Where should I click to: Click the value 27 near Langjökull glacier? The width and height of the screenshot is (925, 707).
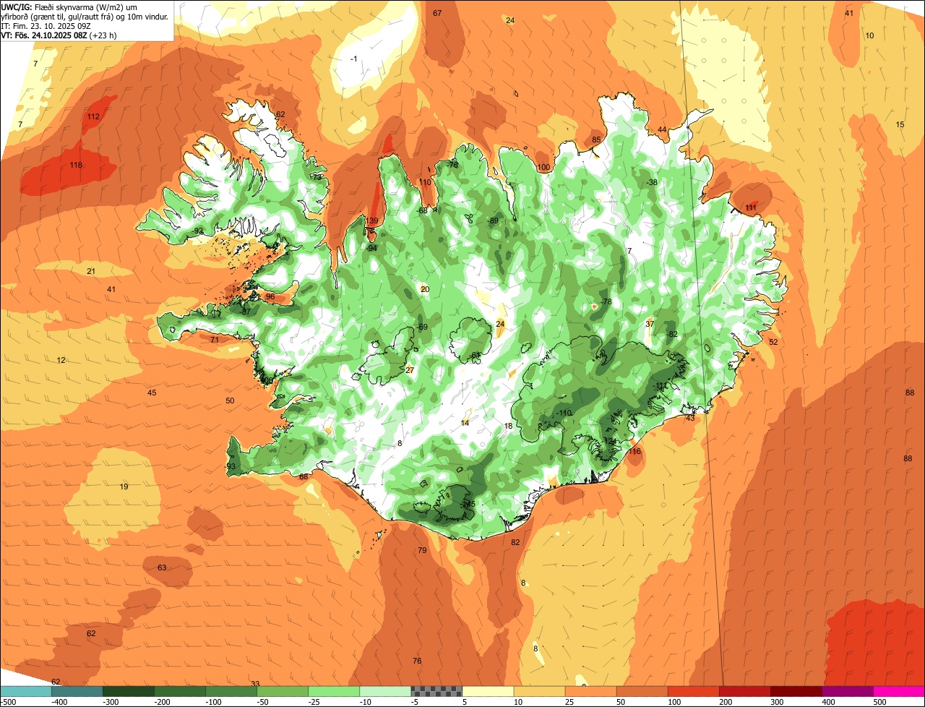coord(410,371)
